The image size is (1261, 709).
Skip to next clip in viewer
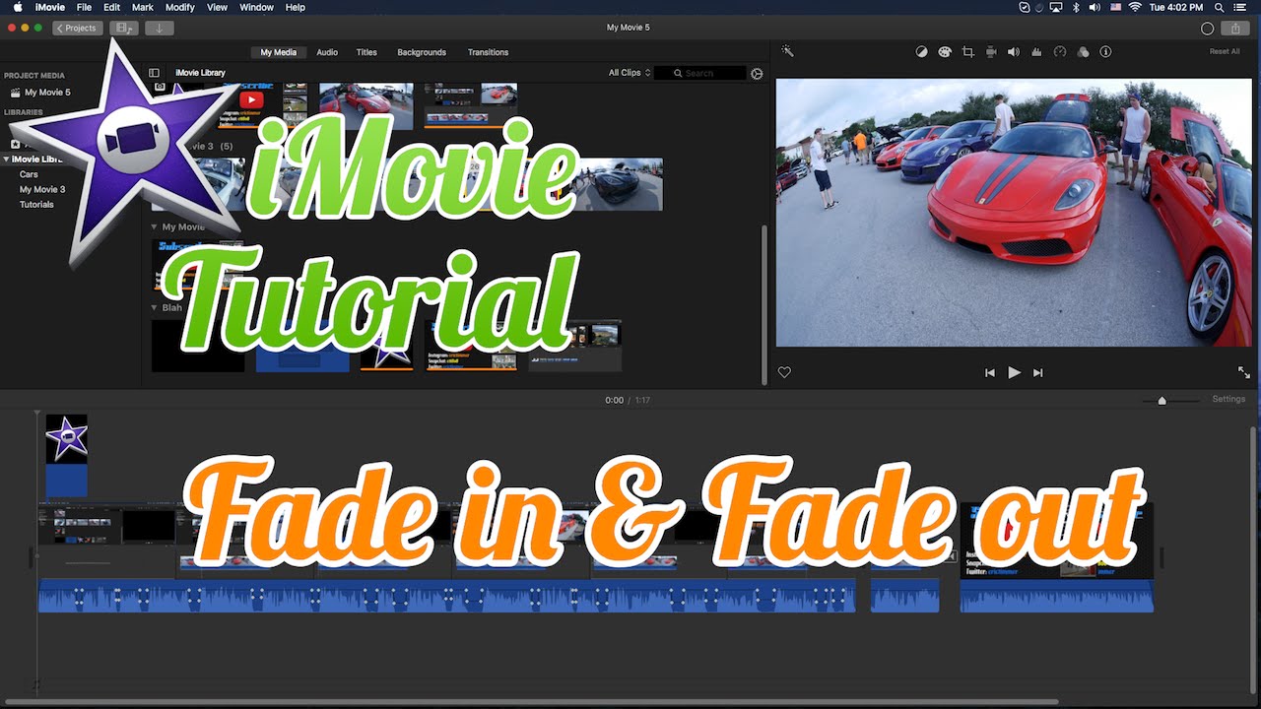pyautogui.click(x=1037, y=372)
